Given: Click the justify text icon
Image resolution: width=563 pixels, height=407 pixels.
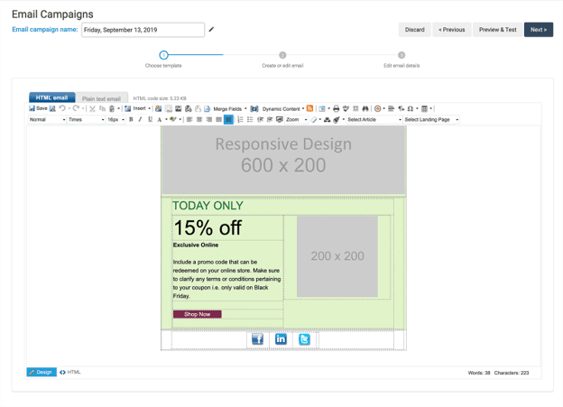Looking at the screenshot, I should [x=218, y=120].
